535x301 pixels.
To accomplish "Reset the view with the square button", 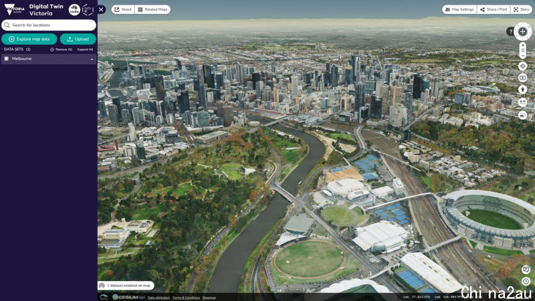I will [523, 50].
